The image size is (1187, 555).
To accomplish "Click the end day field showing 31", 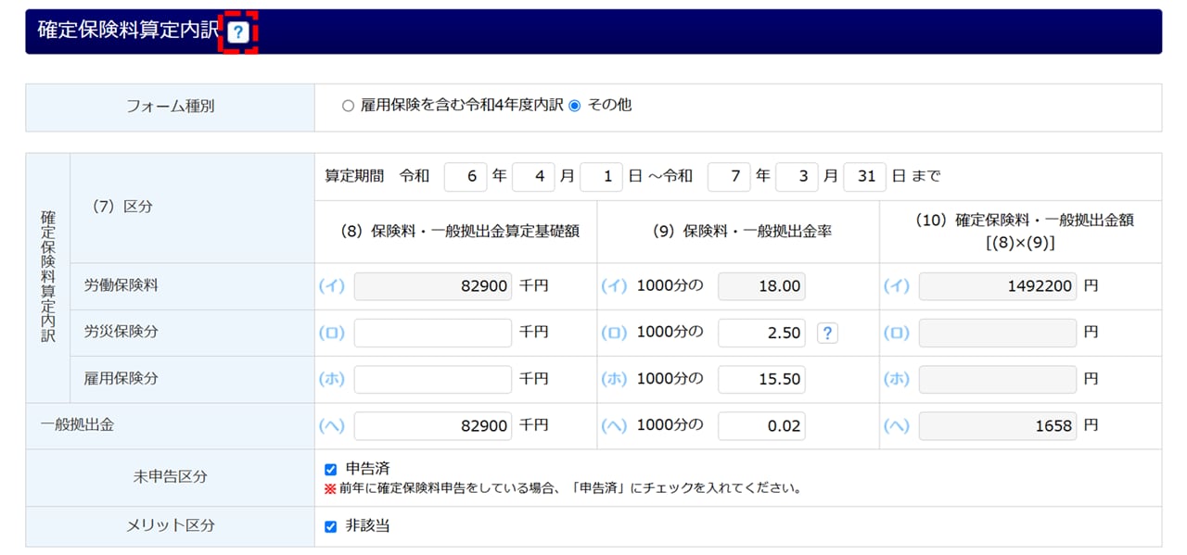I will click(865, 176).
